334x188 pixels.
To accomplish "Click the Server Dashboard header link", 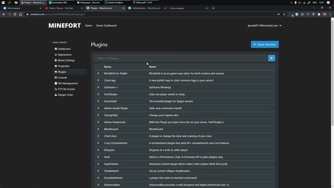I will [x=106, y=26].
